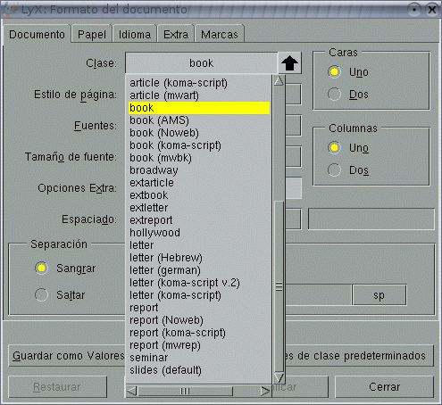Choose report (koma-script) in the list
The height and width of the screenshot is (405, 442).
199,333
